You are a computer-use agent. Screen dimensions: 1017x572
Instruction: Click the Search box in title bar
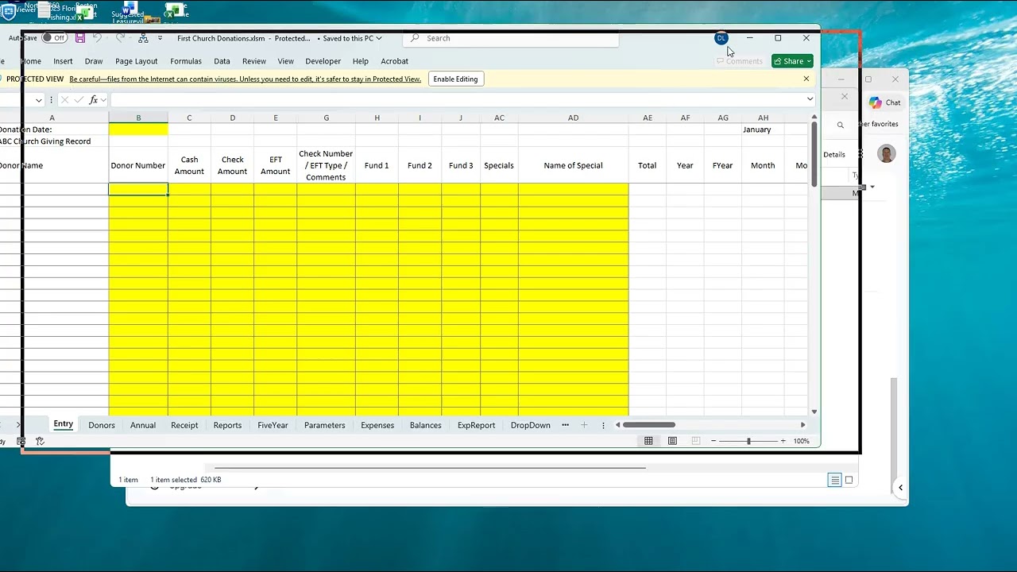(x=511, y=38)
